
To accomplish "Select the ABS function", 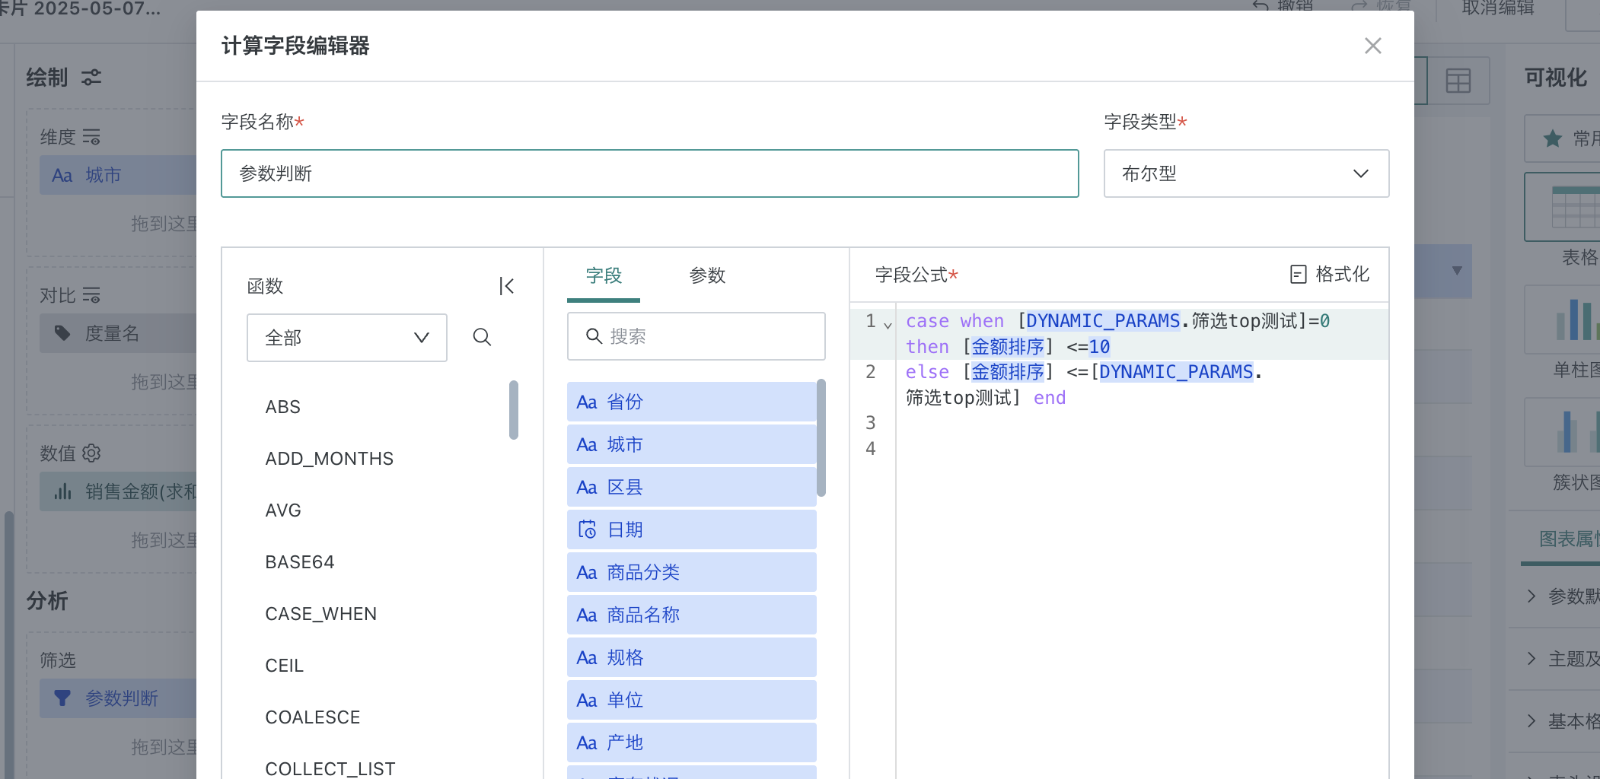I will 282,407.
